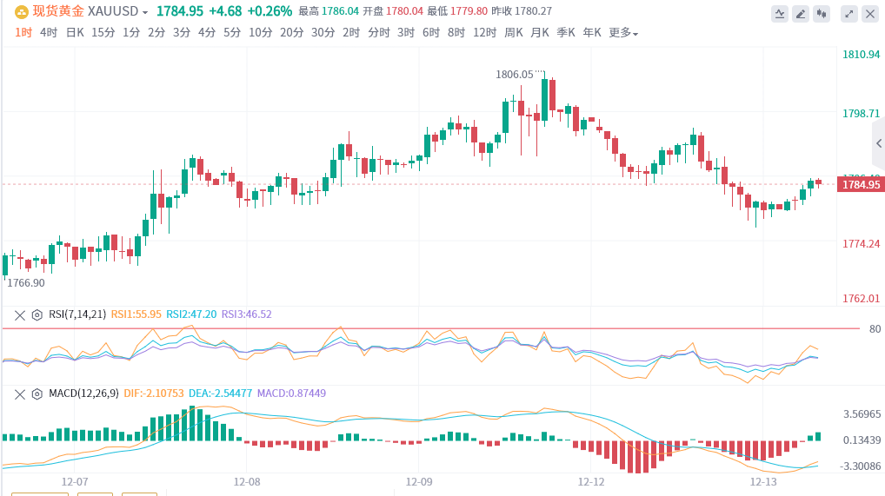Click the MACD:0.87449 value
885x496 pixels.
tap(292, 393)
